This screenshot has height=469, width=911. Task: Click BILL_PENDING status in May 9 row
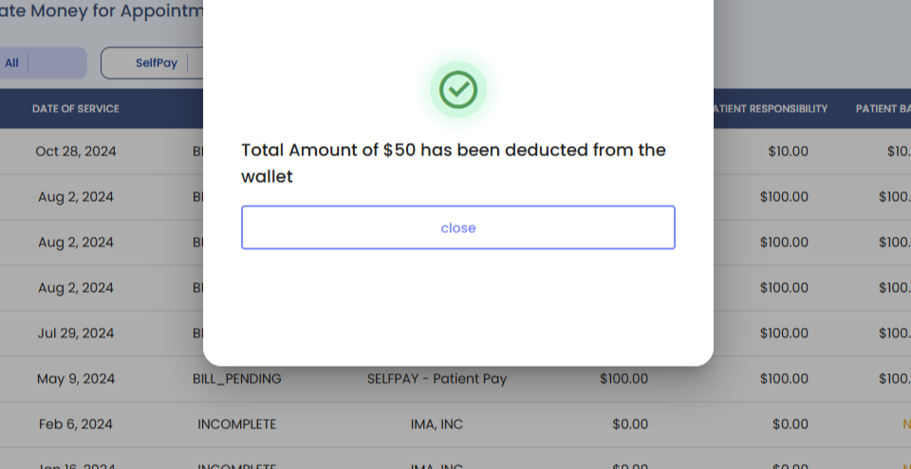coord(237,379)
